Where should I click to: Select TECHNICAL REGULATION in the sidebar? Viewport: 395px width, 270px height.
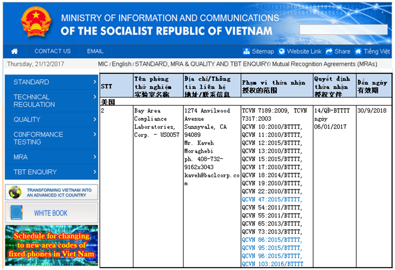pyautogui.click(x=52, y=101)
